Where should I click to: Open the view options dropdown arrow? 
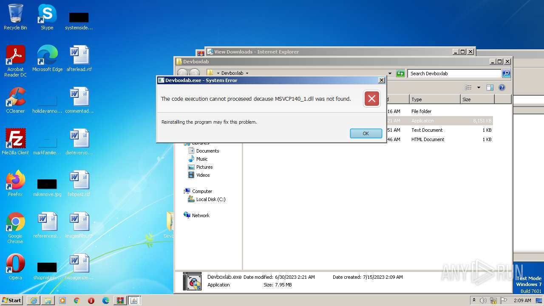pyautogui.click(x=479, y=88)
